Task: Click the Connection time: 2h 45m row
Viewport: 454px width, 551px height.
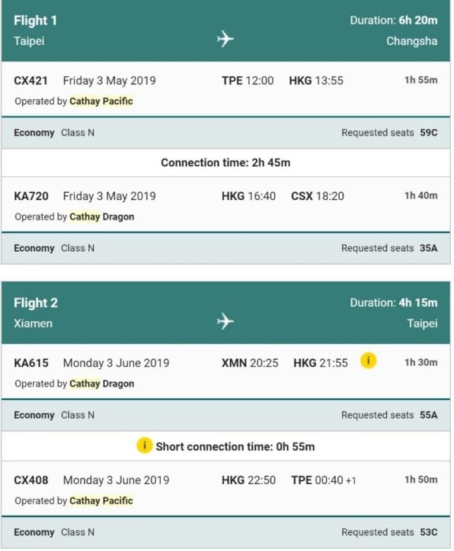Action: click(225, 163)
